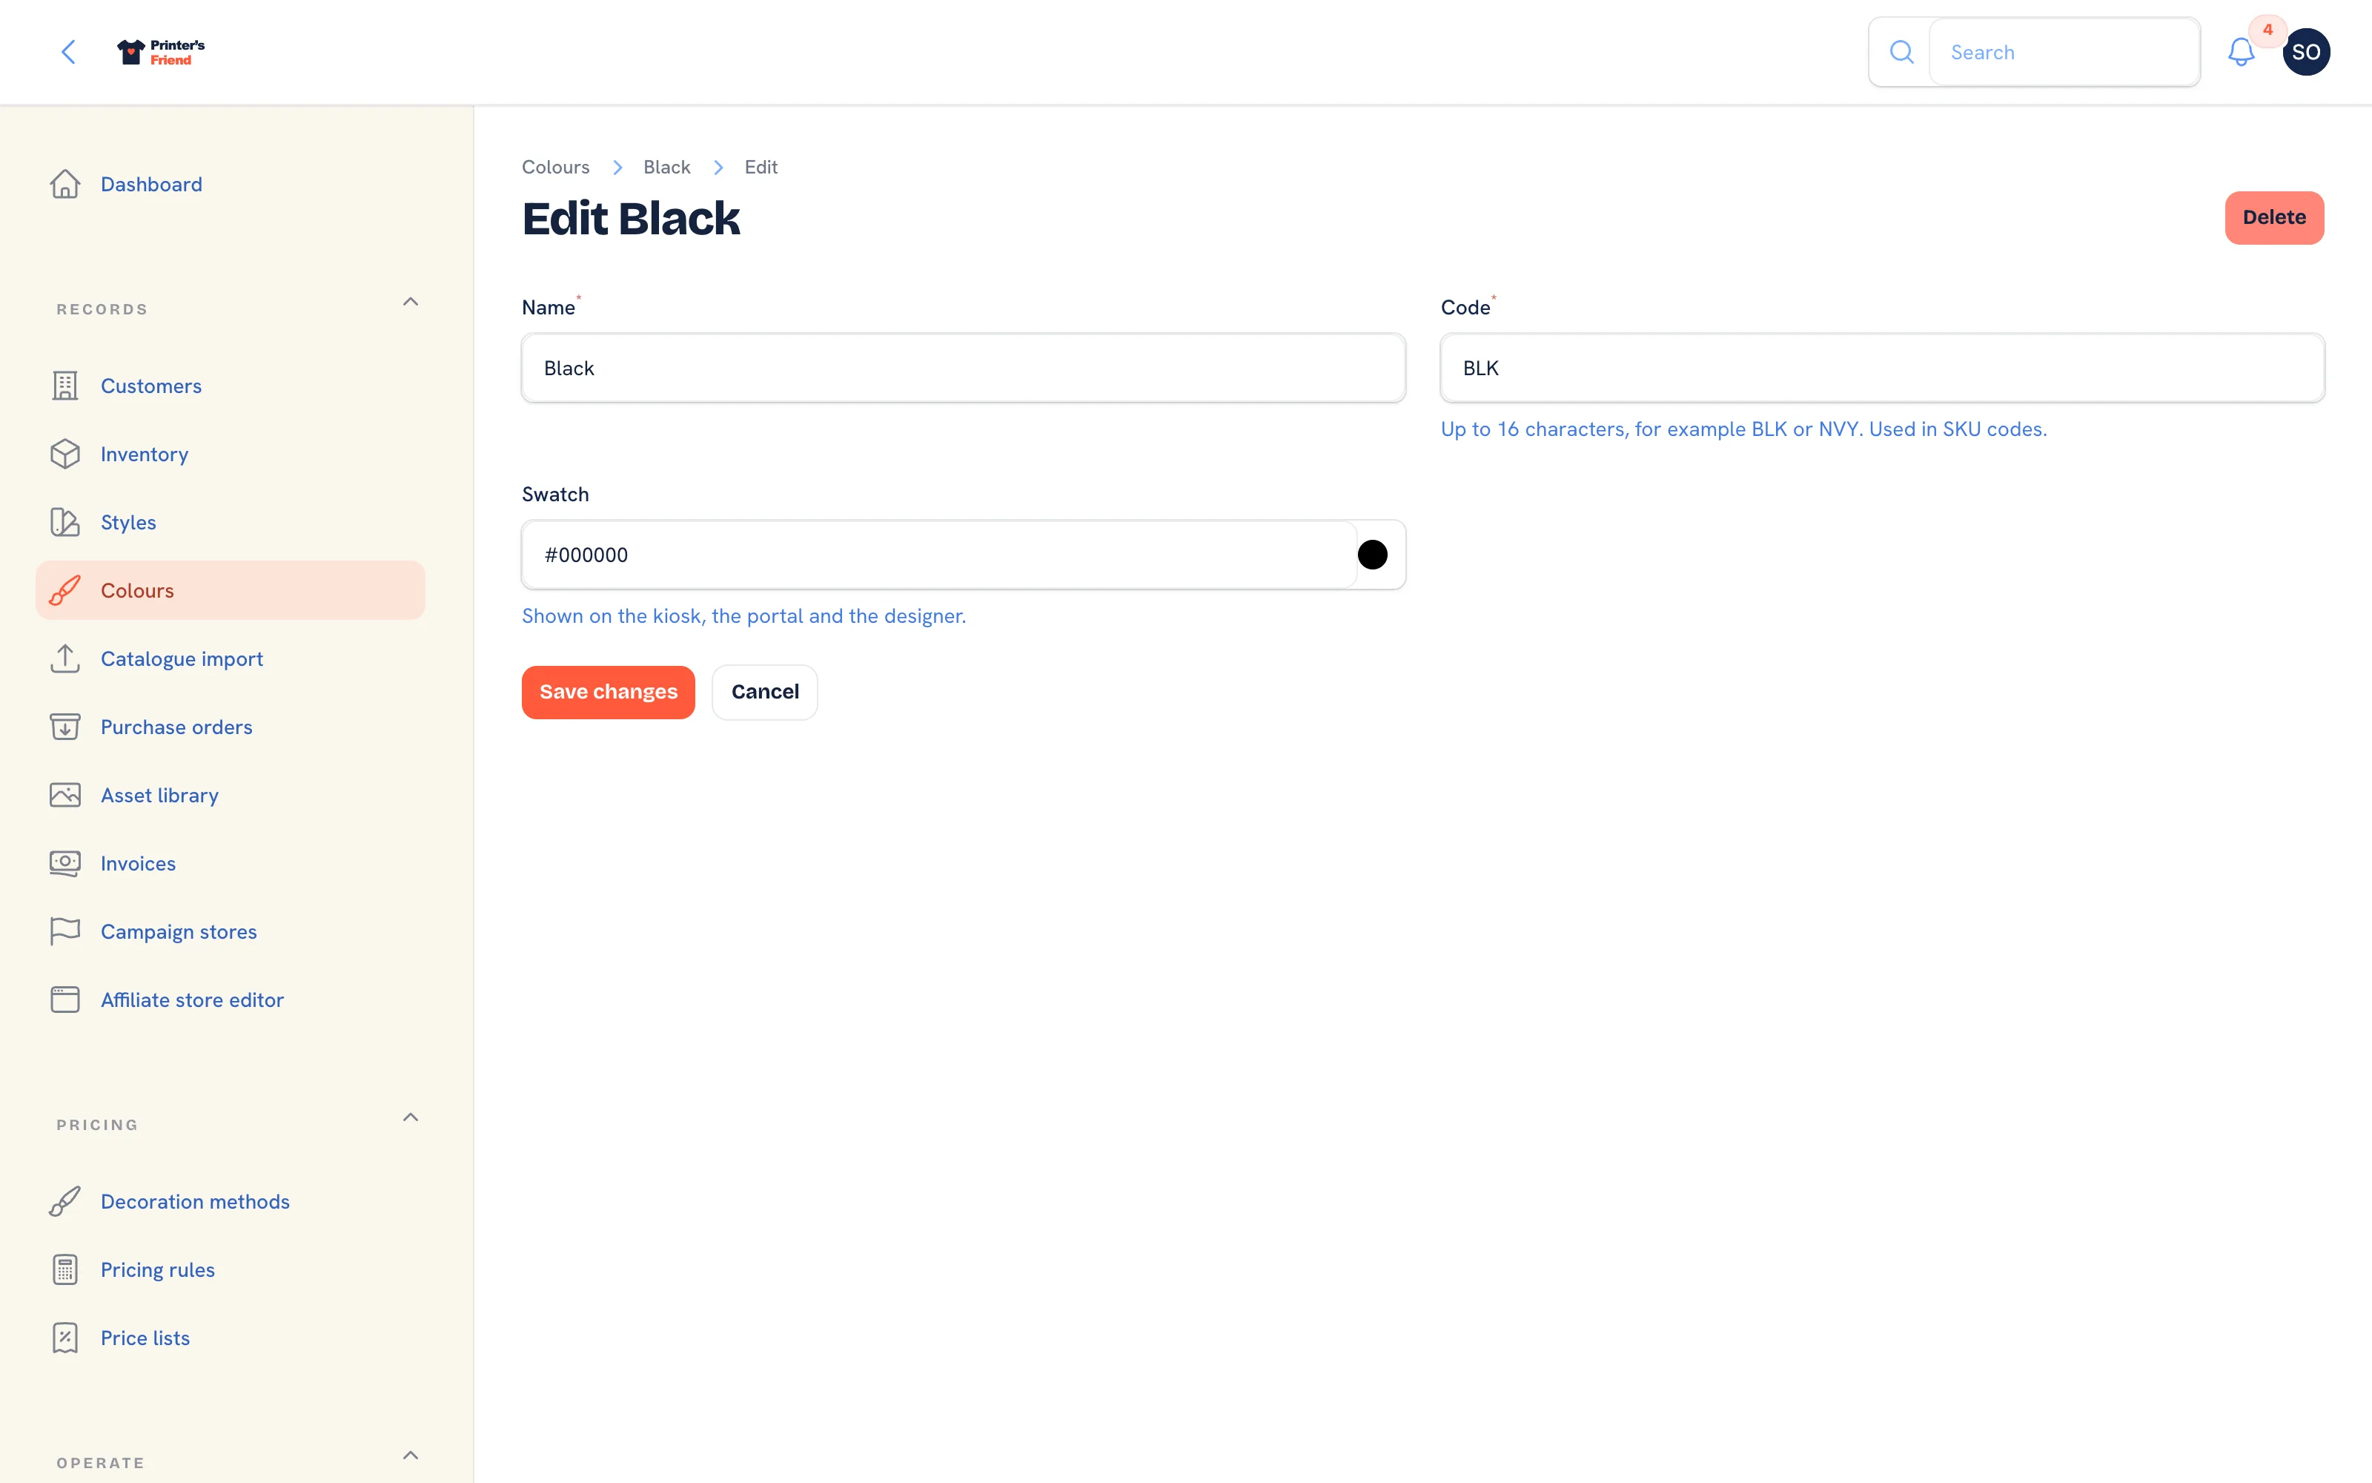Click the Save changes button
2372x1483 pixels.
click(x=608, y=692)
